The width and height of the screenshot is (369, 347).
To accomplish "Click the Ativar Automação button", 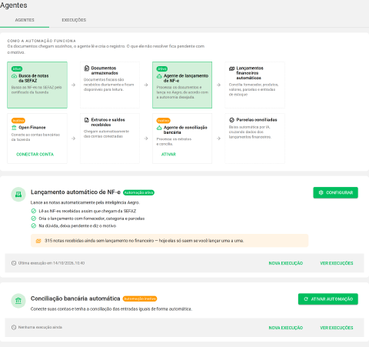I will [x=328, y=299].
